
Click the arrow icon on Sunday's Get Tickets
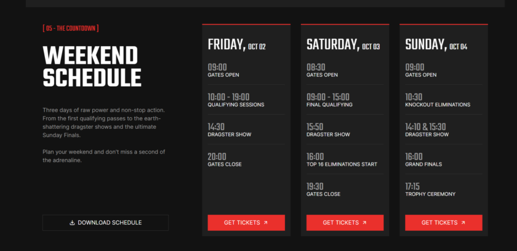(x=463, y=223)
